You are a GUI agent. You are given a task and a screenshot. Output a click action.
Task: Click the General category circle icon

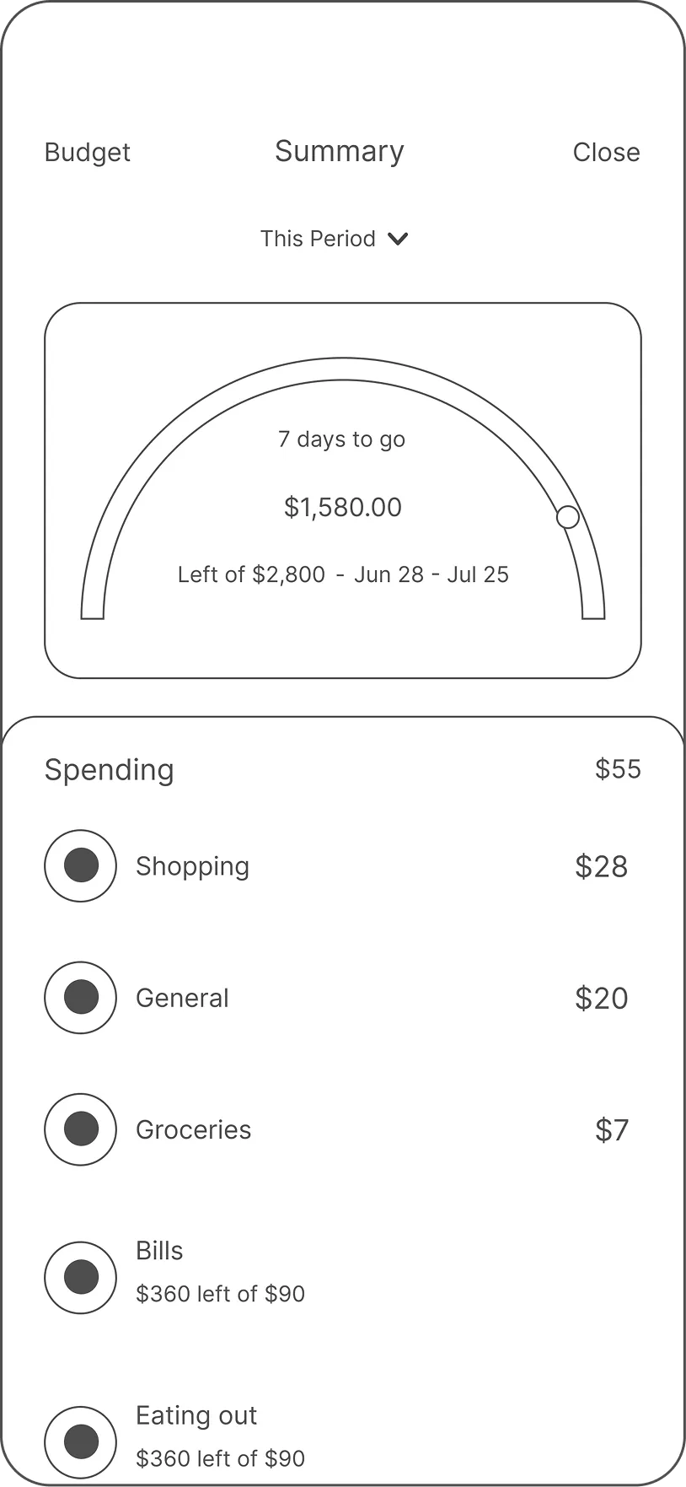[x=80, y=998]
